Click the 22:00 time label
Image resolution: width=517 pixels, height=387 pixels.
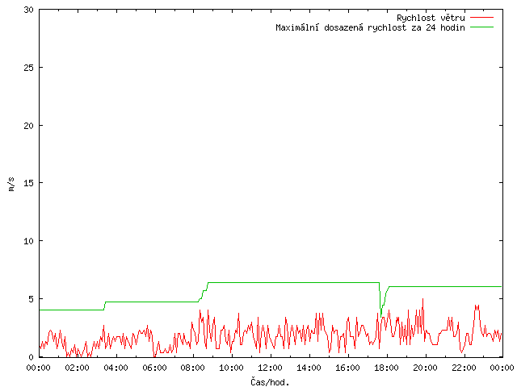(464, 368)
